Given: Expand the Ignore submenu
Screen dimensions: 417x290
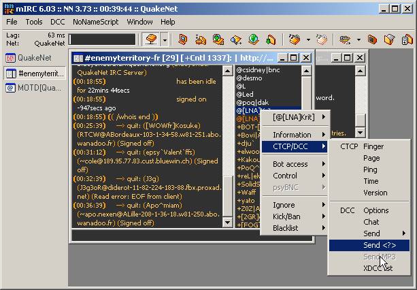Looking at the screenshot, I should pyautogui.click(x=295, y=205).
